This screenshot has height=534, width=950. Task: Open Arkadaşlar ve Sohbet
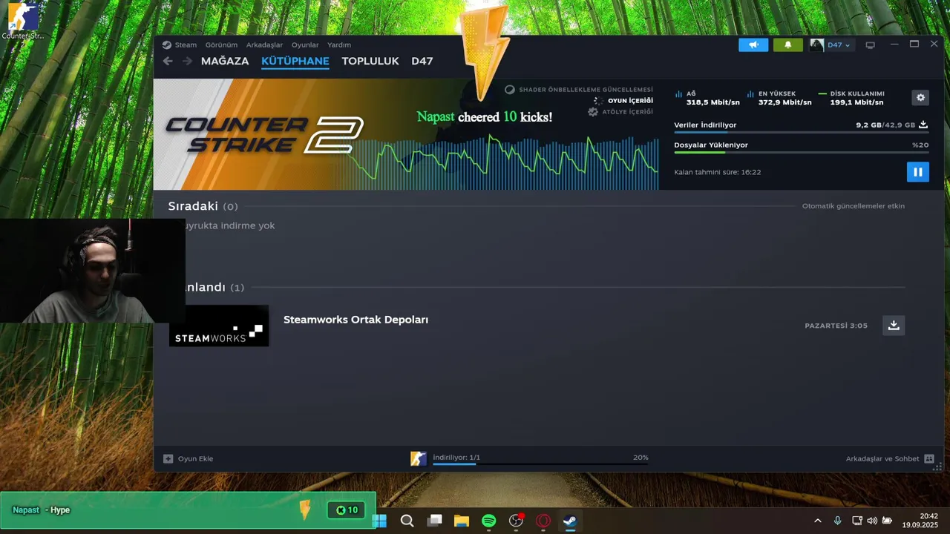click(x=882, y=458)
